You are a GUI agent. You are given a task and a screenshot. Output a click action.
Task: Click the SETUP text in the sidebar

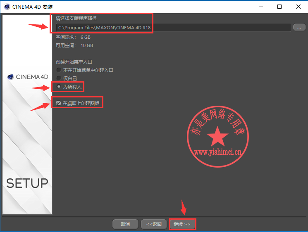click(27, 183)
